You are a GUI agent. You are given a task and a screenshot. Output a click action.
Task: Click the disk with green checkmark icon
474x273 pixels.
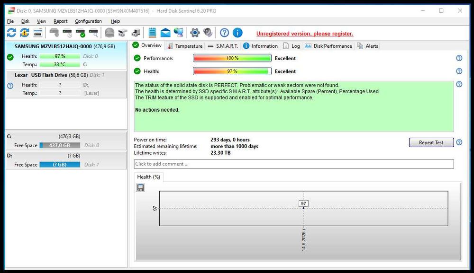coord(81,33)
